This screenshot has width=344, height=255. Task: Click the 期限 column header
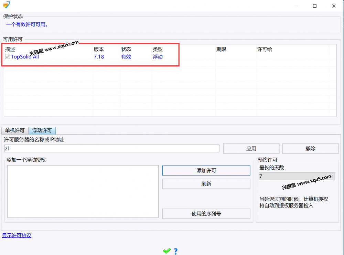[221, 49]
